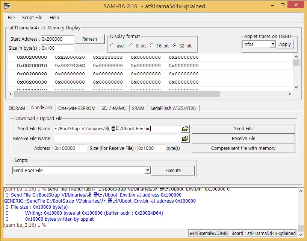Viewport: 307px width, 241px height.
Task: Open the File menu
Action: click(11, 17)
